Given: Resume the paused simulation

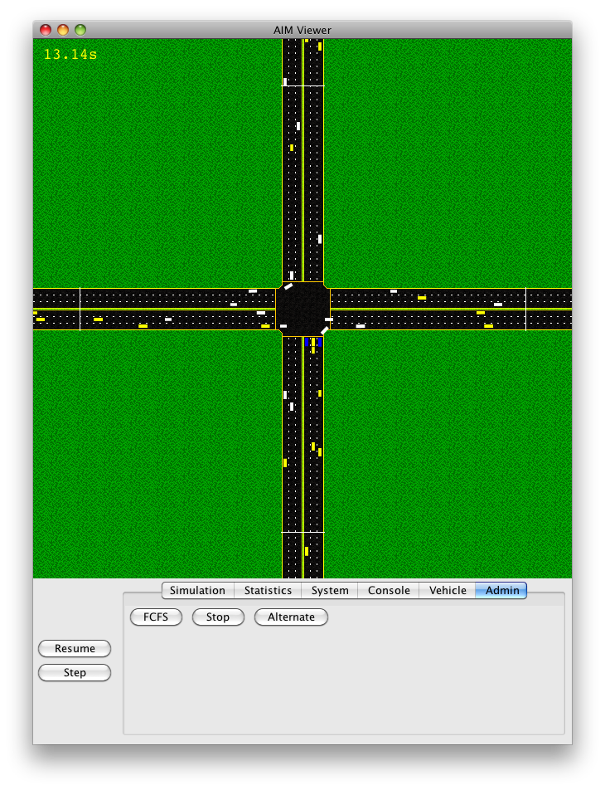Looking at the screenshot, I should (x=75, y=649).
